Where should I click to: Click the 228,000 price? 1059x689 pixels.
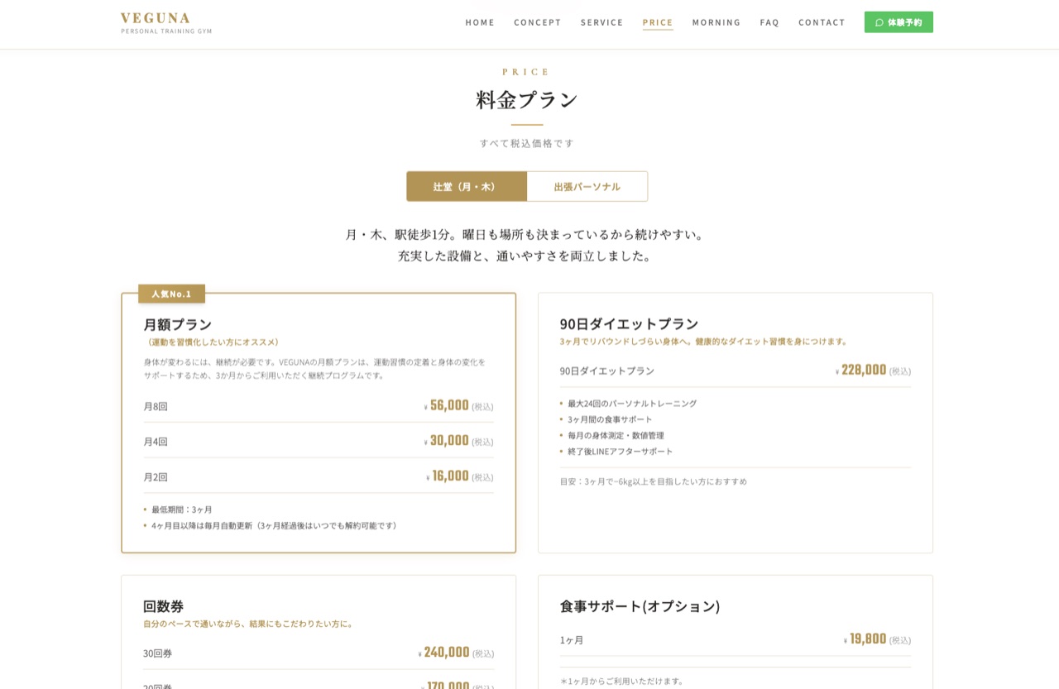[x=864, y=369]
